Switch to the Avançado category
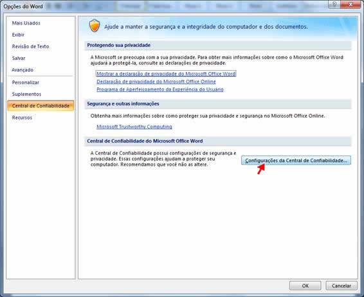This screenshot has height=297, width=364. pos(23,70)
